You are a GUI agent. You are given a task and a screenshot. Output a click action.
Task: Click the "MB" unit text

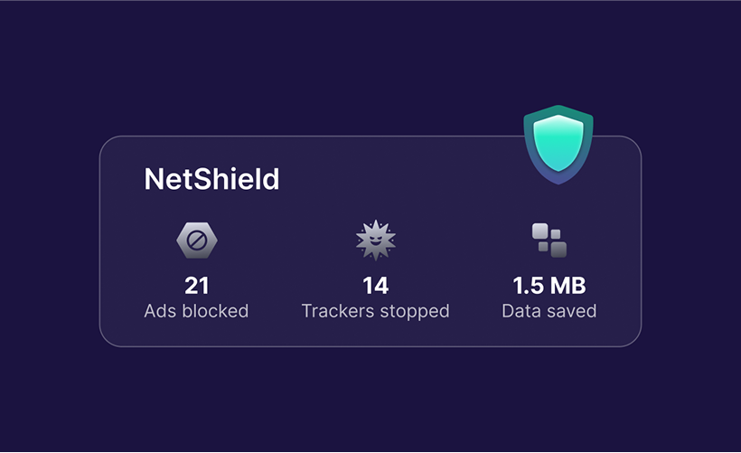pos(567,287)
